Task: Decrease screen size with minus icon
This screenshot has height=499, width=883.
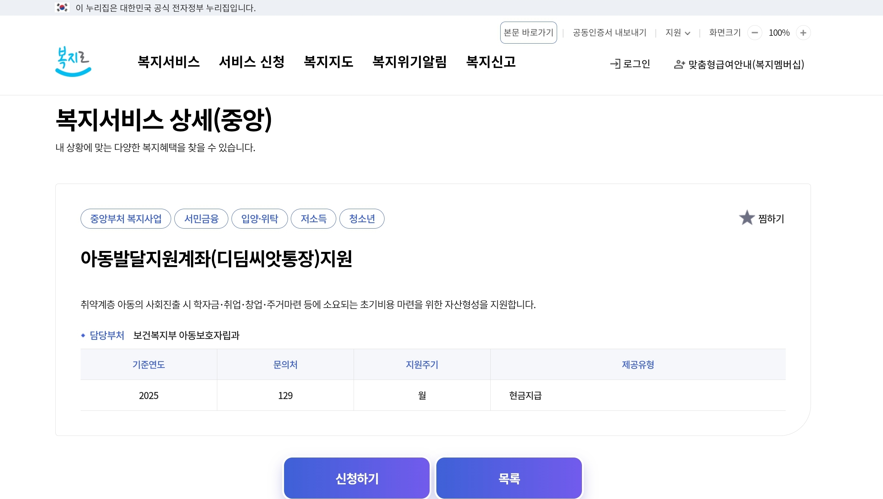Action: (754, 33)
